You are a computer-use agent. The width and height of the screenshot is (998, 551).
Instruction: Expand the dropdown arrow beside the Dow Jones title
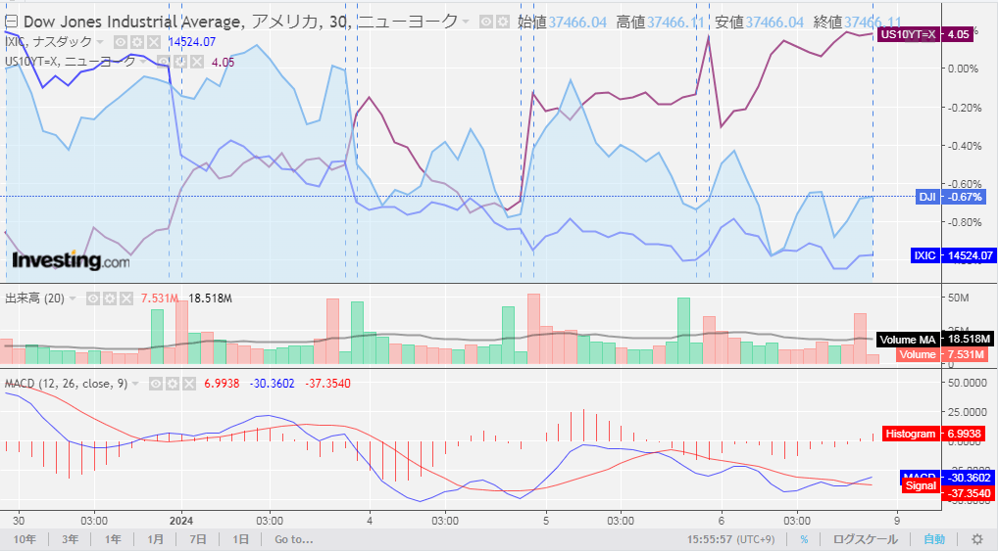click(466, 22)
